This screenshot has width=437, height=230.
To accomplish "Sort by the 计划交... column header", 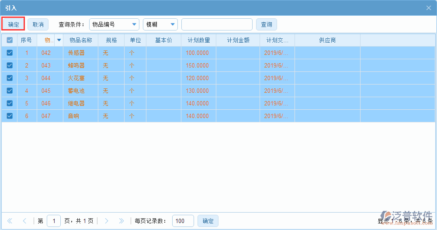I will pos(277,40).
